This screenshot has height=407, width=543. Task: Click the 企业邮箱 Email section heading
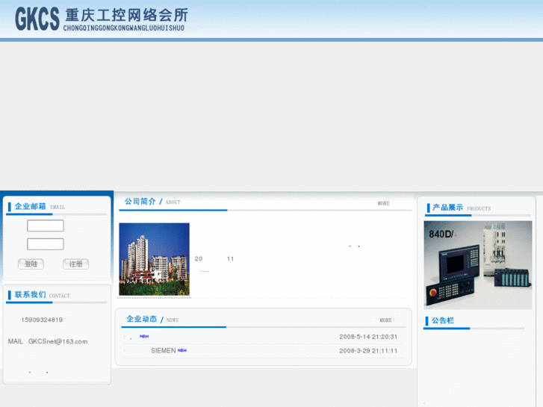tap(31, 206)
